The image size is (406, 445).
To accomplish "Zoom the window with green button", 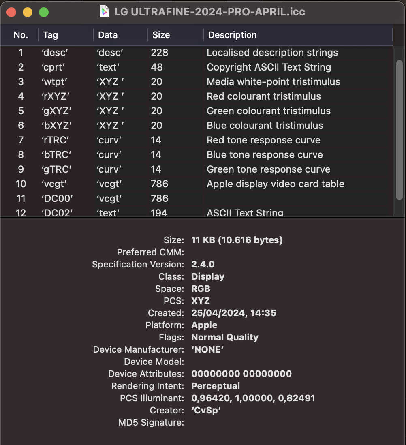I will (44, 12).
